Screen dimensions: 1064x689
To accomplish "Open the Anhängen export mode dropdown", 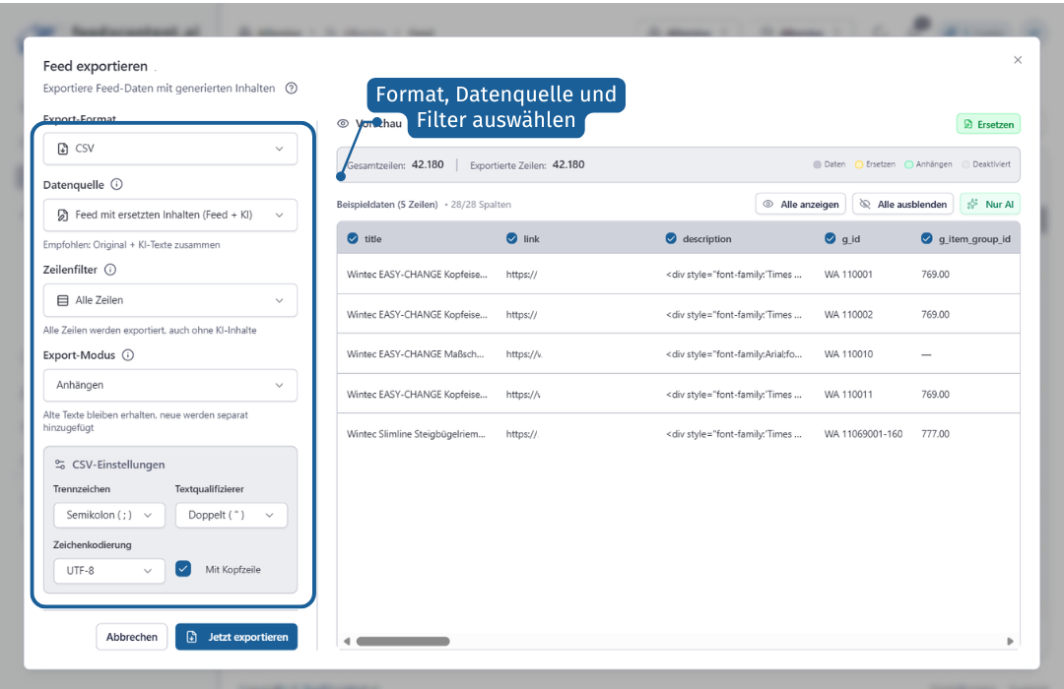I will tap(170, 385).
